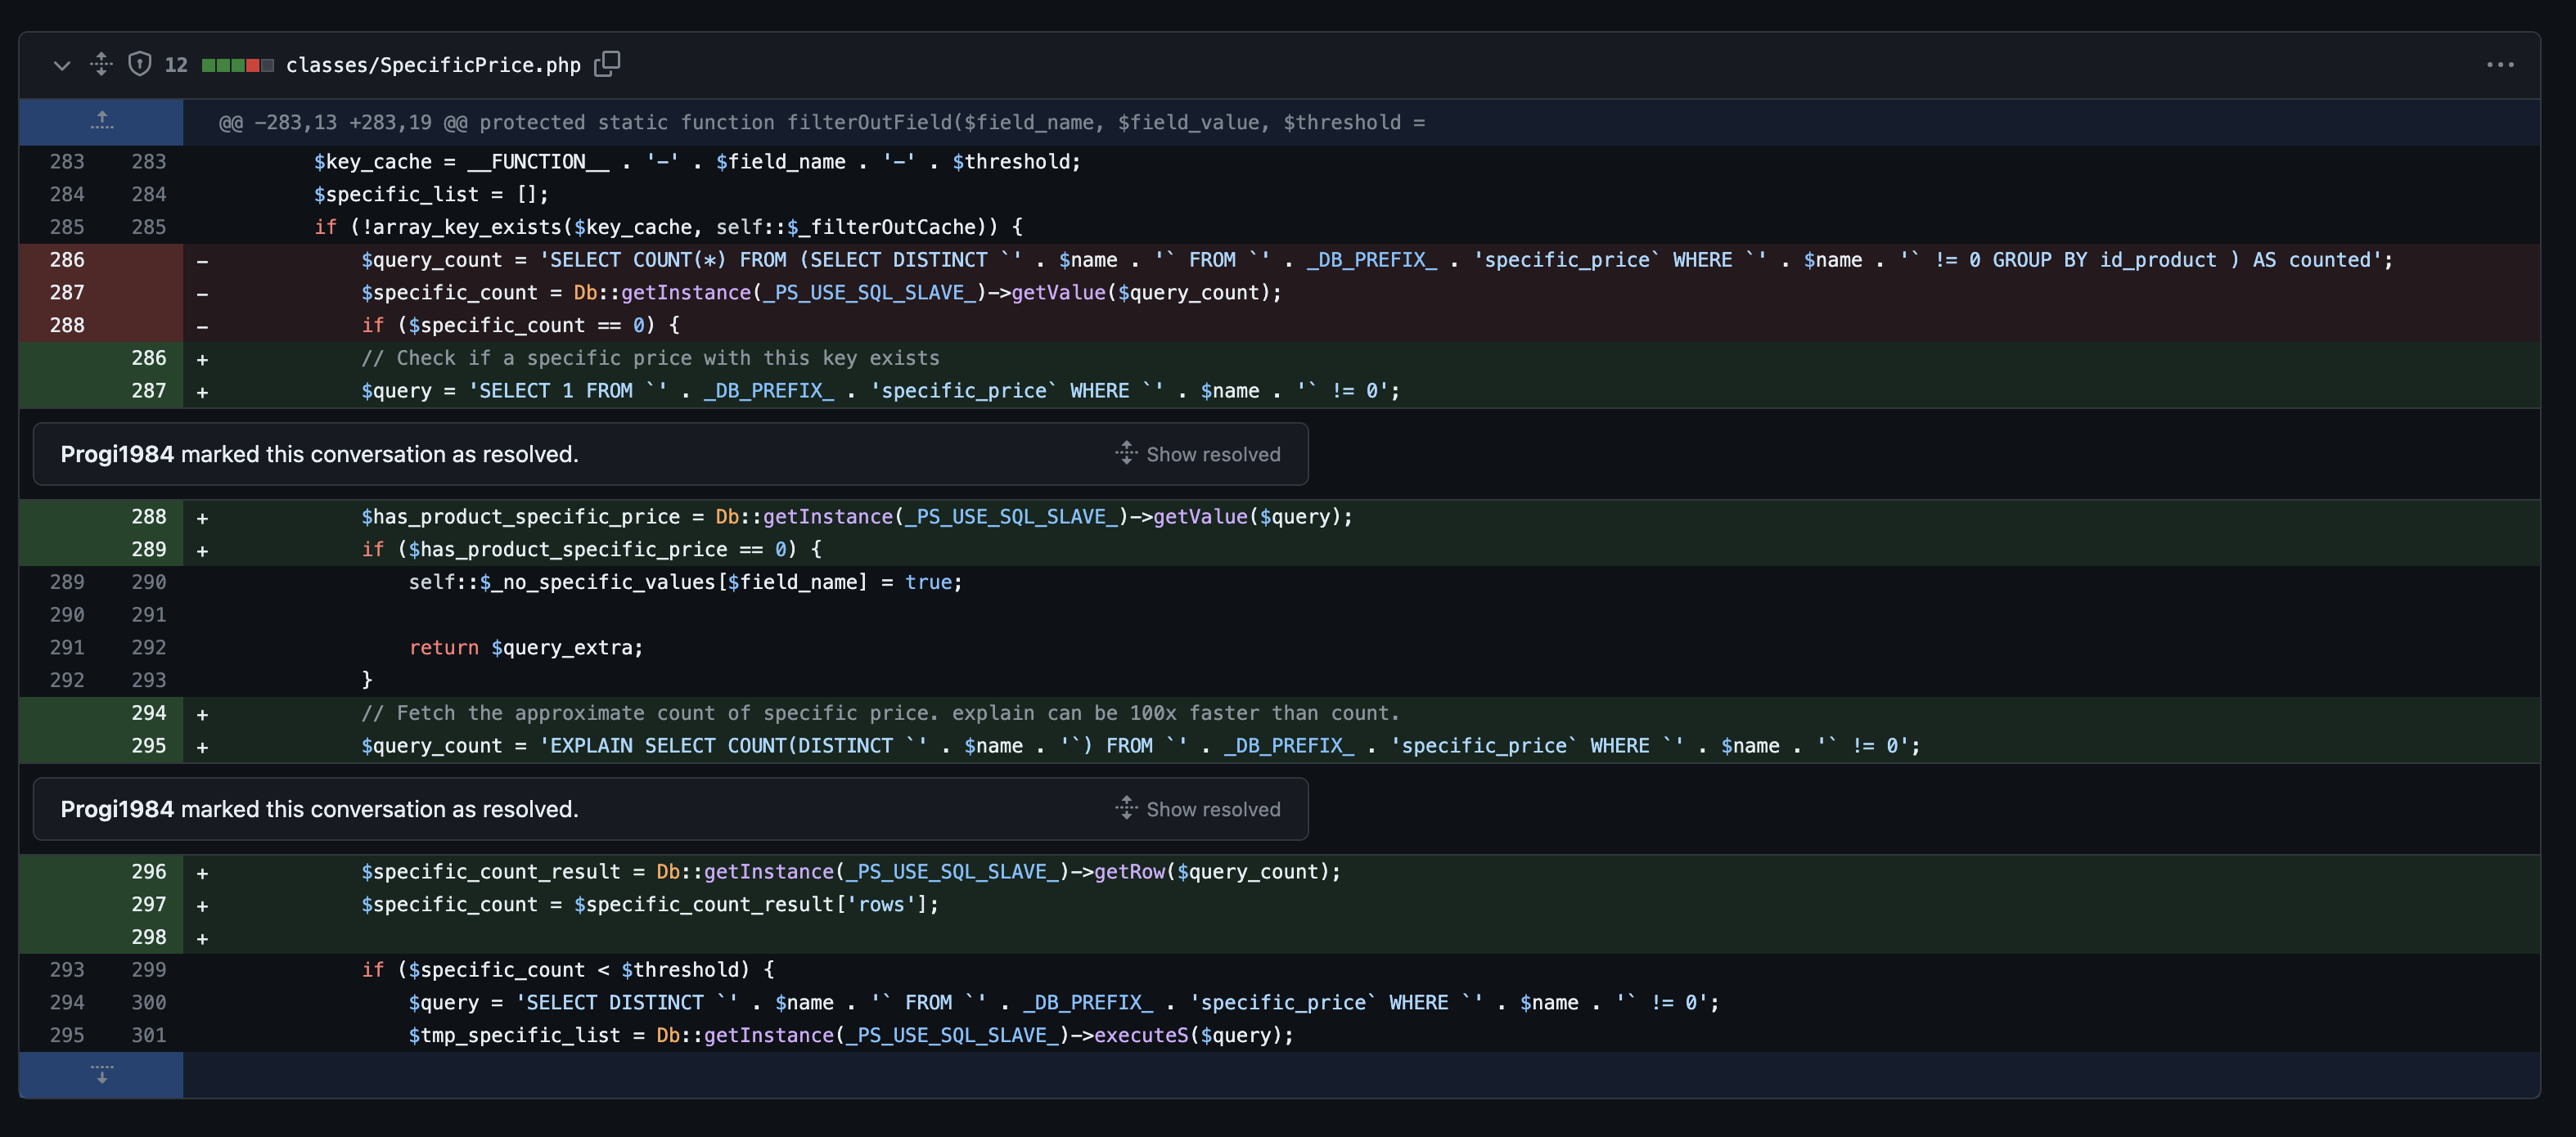Select added line number 298 in gutter
Viewport: 2576px width, 1137px height.
[148, 937]
